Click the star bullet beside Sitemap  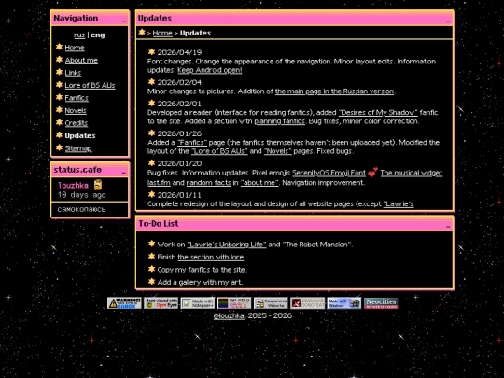(59, 147)
